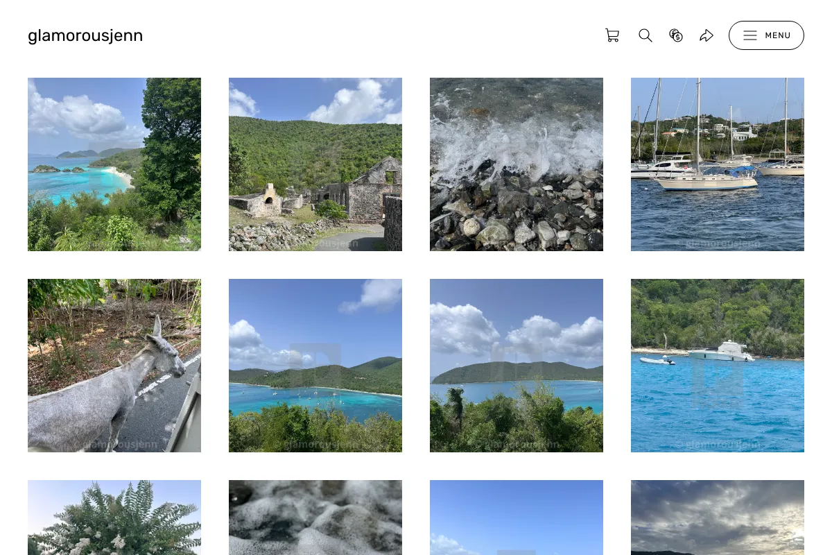This screenshot has height=555, width=832.
Task: Click the hamburger lines icon in the MENU button
Action: (750, 35)
